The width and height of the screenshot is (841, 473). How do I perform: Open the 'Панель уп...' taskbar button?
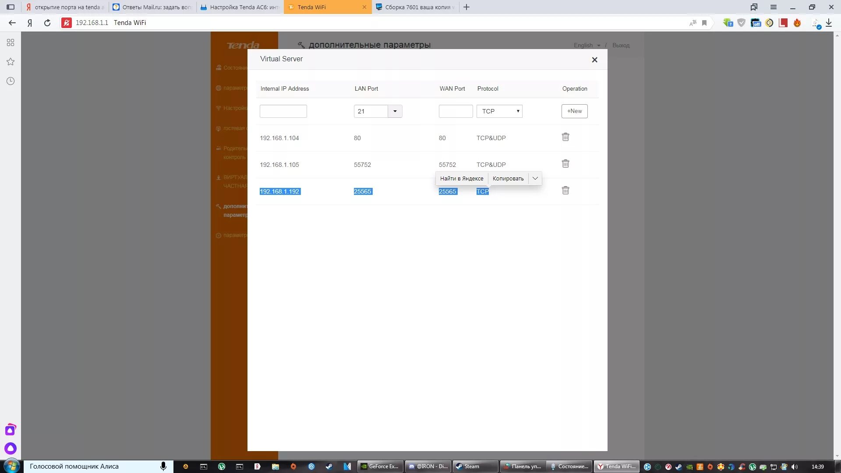[x=523, y=466]
